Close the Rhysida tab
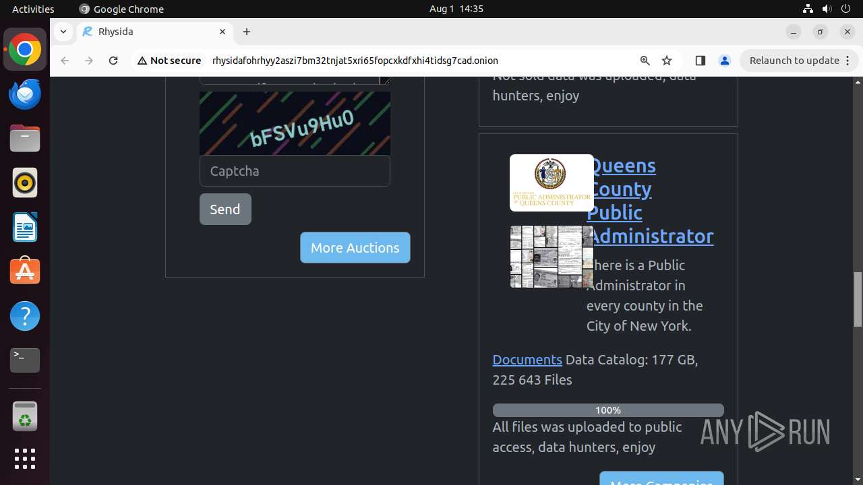This screenshot has height=485, width=863. point(222,32)
